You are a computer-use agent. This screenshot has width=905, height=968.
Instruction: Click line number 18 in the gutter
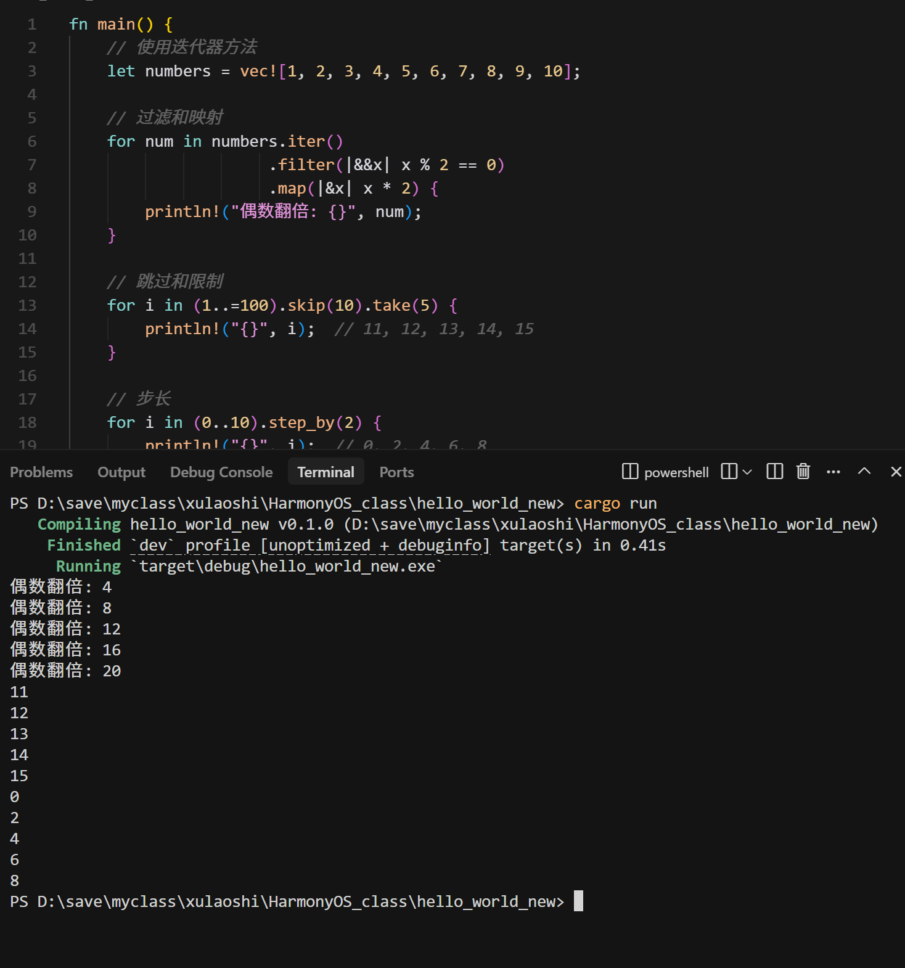pos(28,423)
